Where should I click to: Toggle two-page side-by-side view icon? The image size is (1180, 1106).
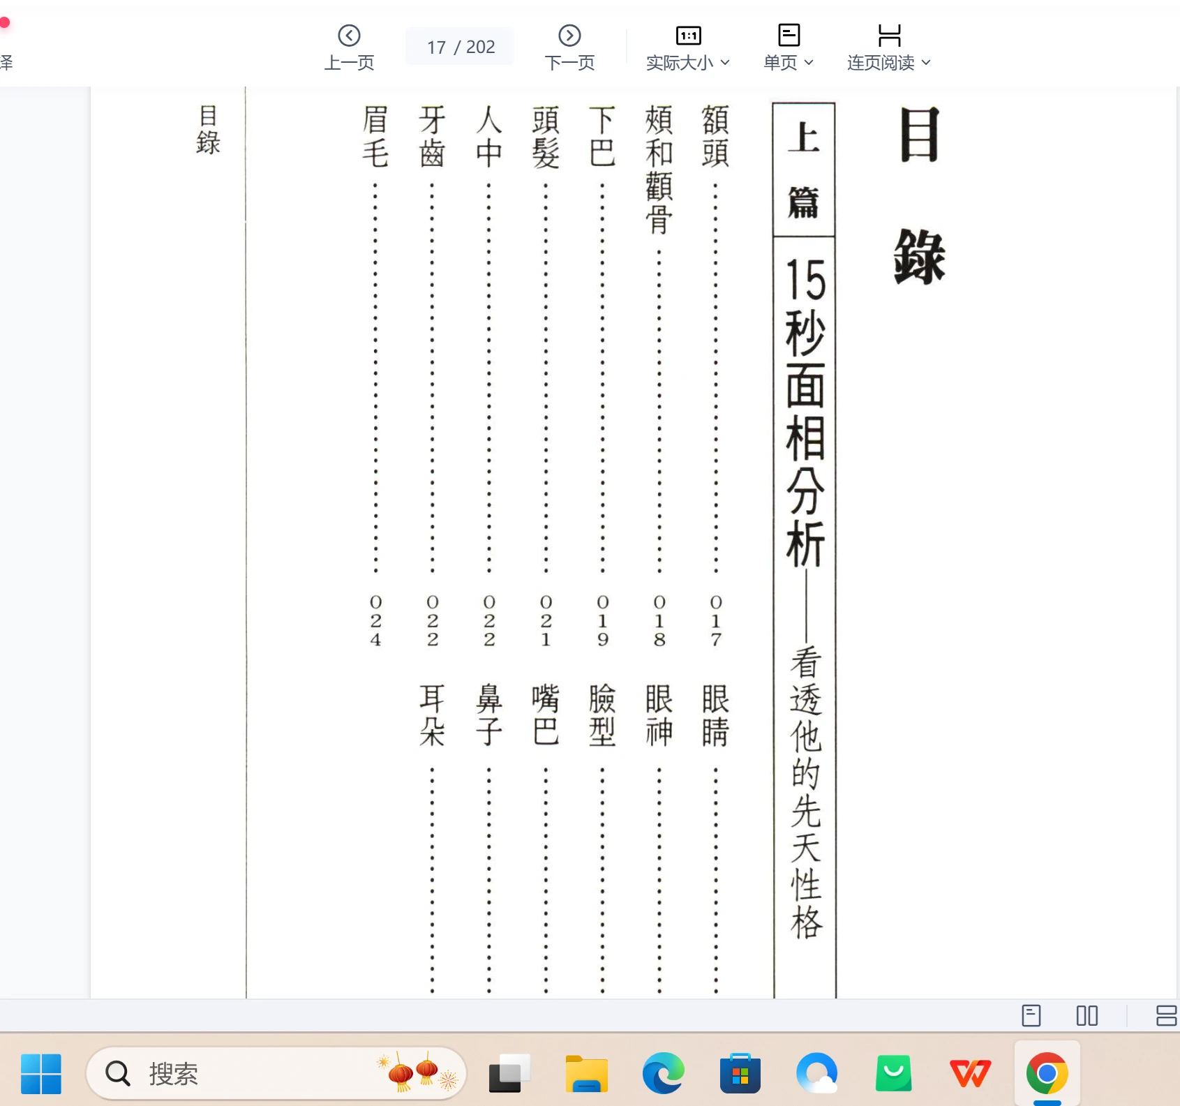pos(1086,1015)
